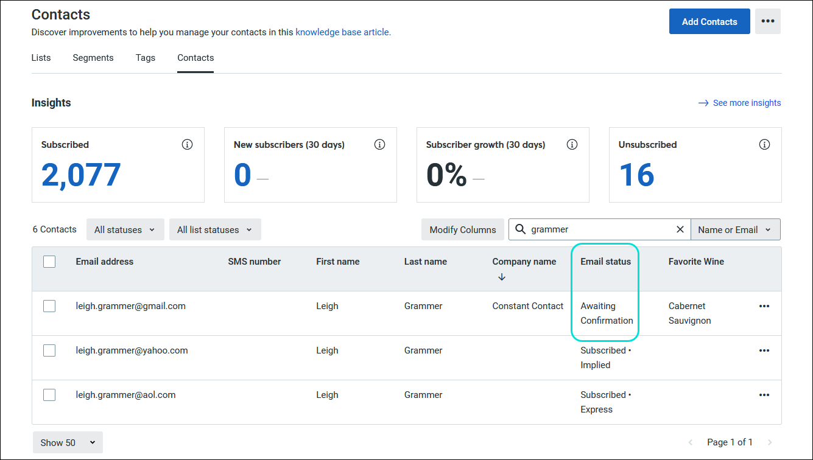Click the leigh.grammer@gmail.com email address

point(131,306)
